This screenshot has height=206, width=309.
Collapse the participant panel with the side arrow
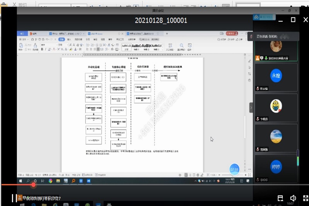click(x=251, y=107)
